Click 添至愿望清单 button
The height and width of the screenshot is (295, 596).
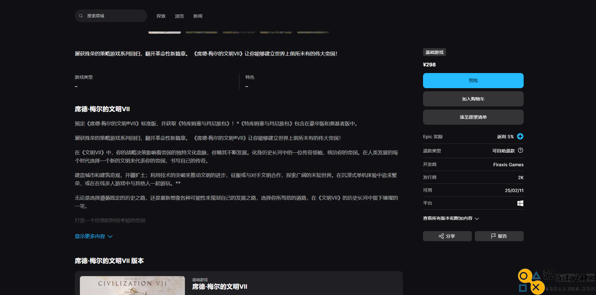(x=473, y=117)
